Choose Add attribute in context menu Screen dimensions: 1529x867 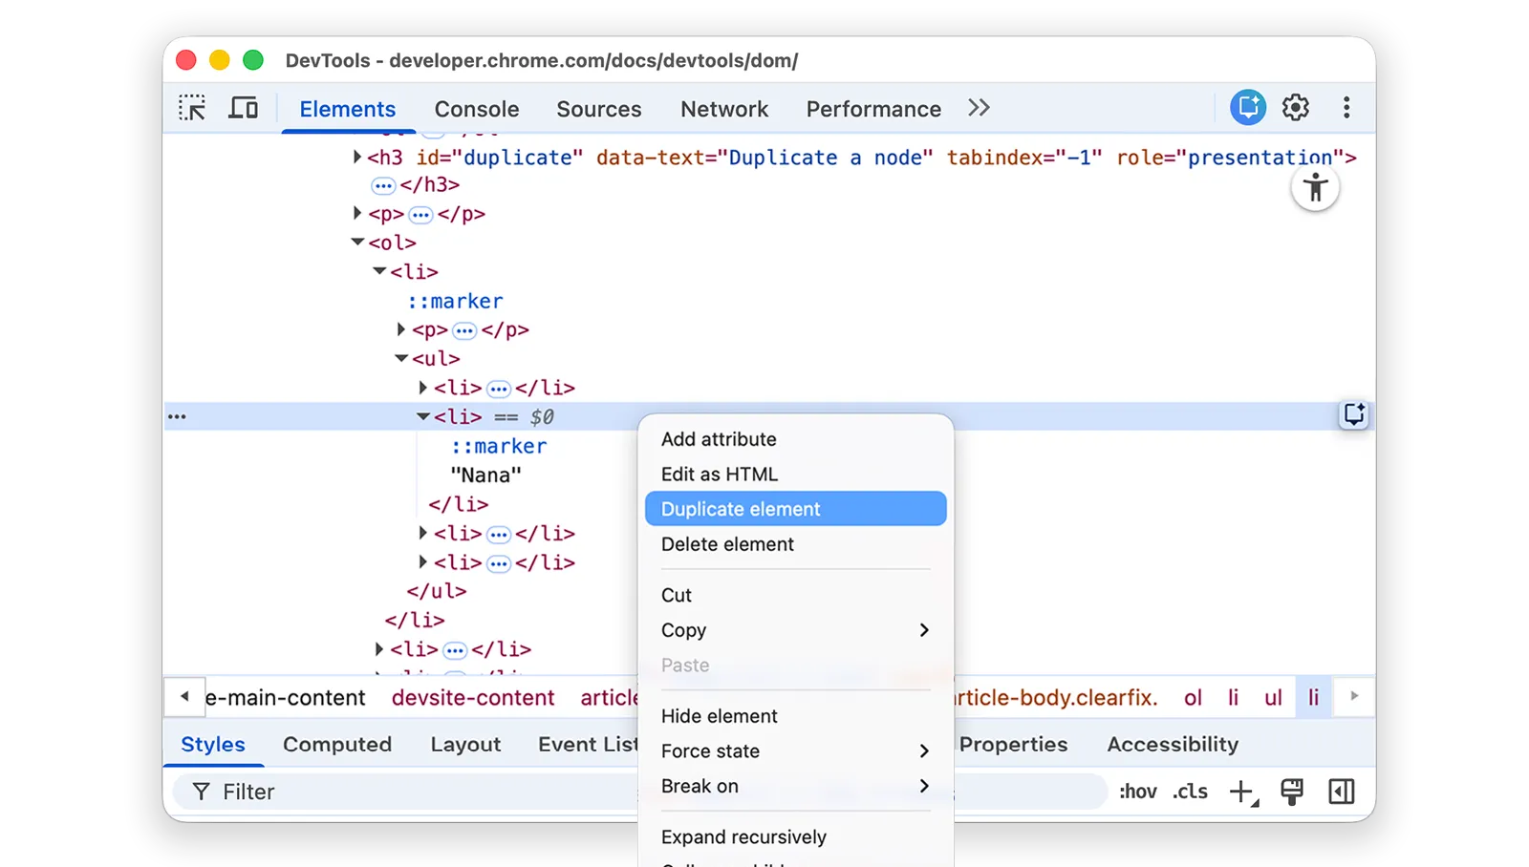[795, 439]
